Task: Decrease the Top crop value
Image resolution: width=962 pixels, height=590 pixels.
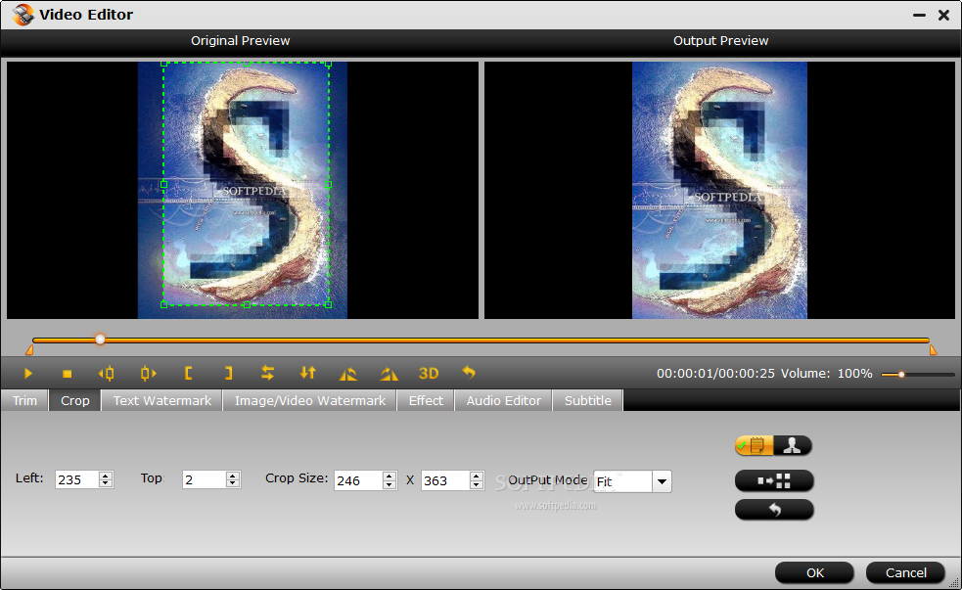Action: [x=233, y=484]
